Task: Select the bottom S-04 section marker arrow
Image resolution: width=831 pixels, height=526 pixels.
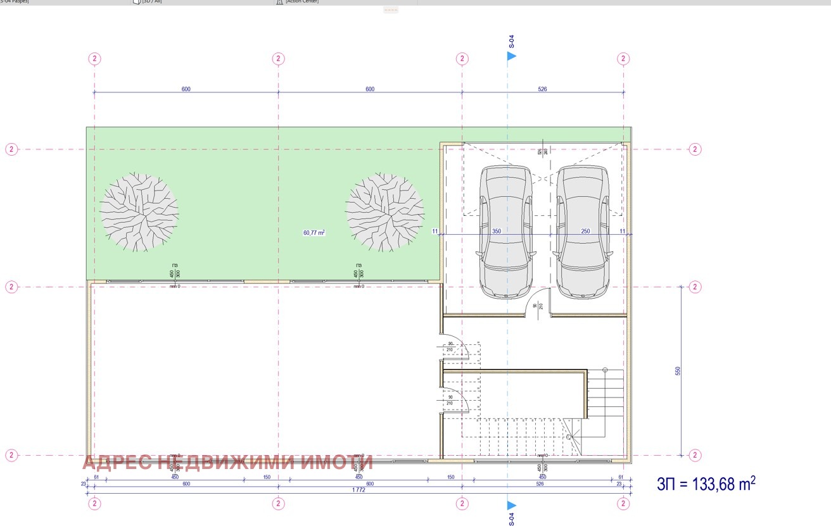Action: (511, 505)
